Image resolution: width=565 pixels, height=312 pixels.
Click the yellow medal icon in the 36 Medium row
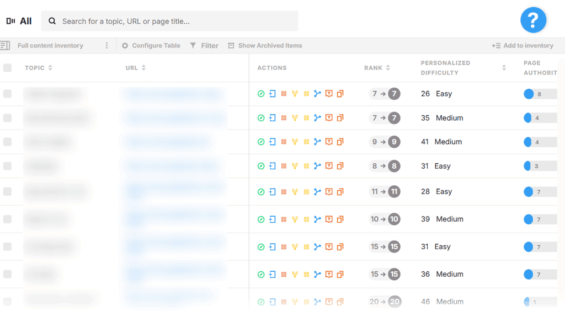click(295, 274)
